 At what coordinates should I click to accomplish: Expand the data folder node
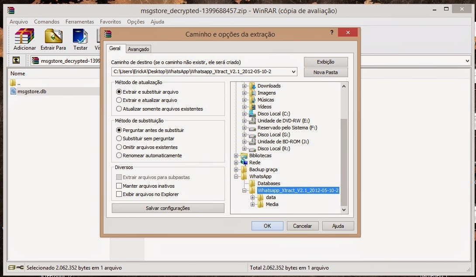(252, 197)
